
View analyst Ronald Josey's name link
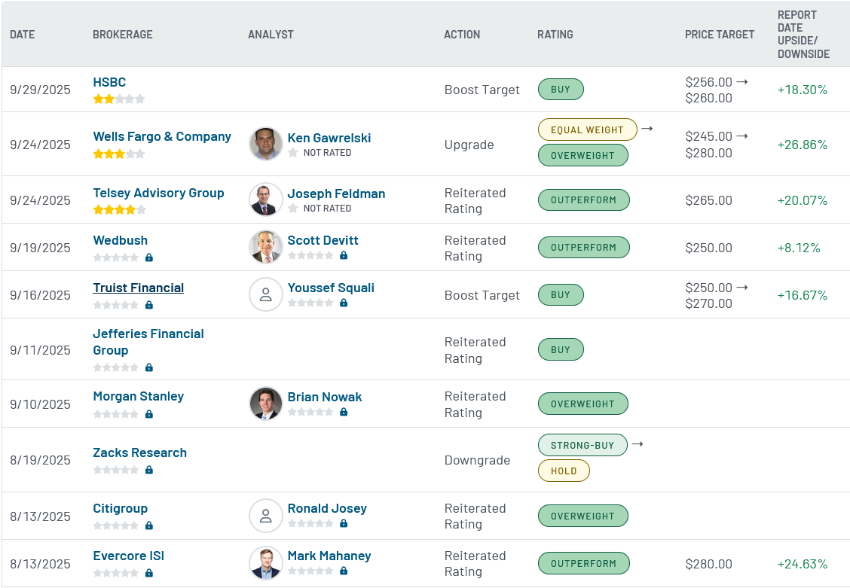click(x=327, y=508)
